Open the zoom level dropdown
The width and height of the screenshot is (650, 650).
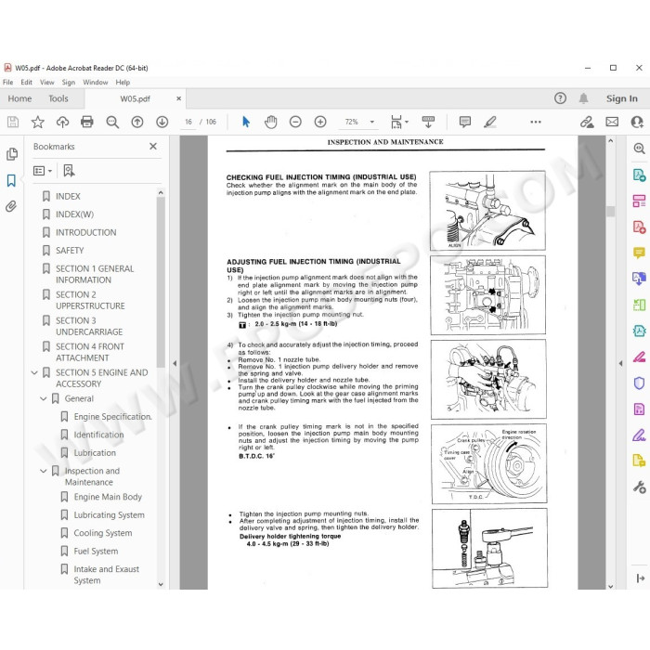click(x=371, y=122)
